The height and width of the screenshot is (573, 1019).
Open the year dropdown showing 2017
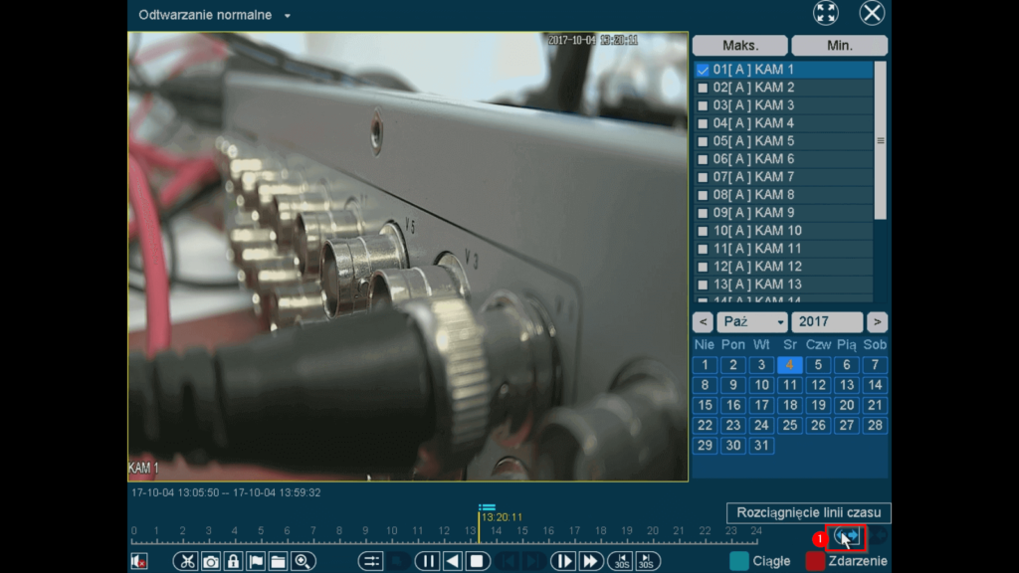pyautogui.click(x=827, y=322)
